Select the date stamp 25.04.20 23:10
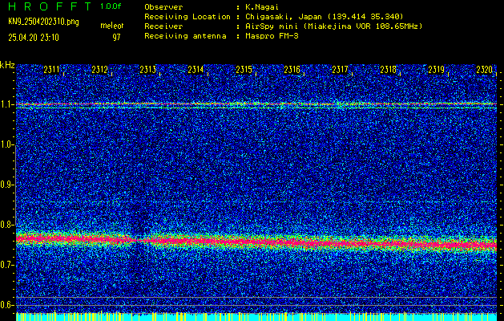Image resolution: width=504 pixels, height=321 pixels. tap(34, 38)
